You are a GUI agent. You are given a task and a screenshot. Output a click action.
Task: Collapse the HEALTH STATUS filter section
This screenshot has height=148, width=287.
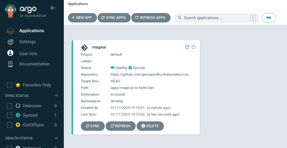click(x=56, y=138)
